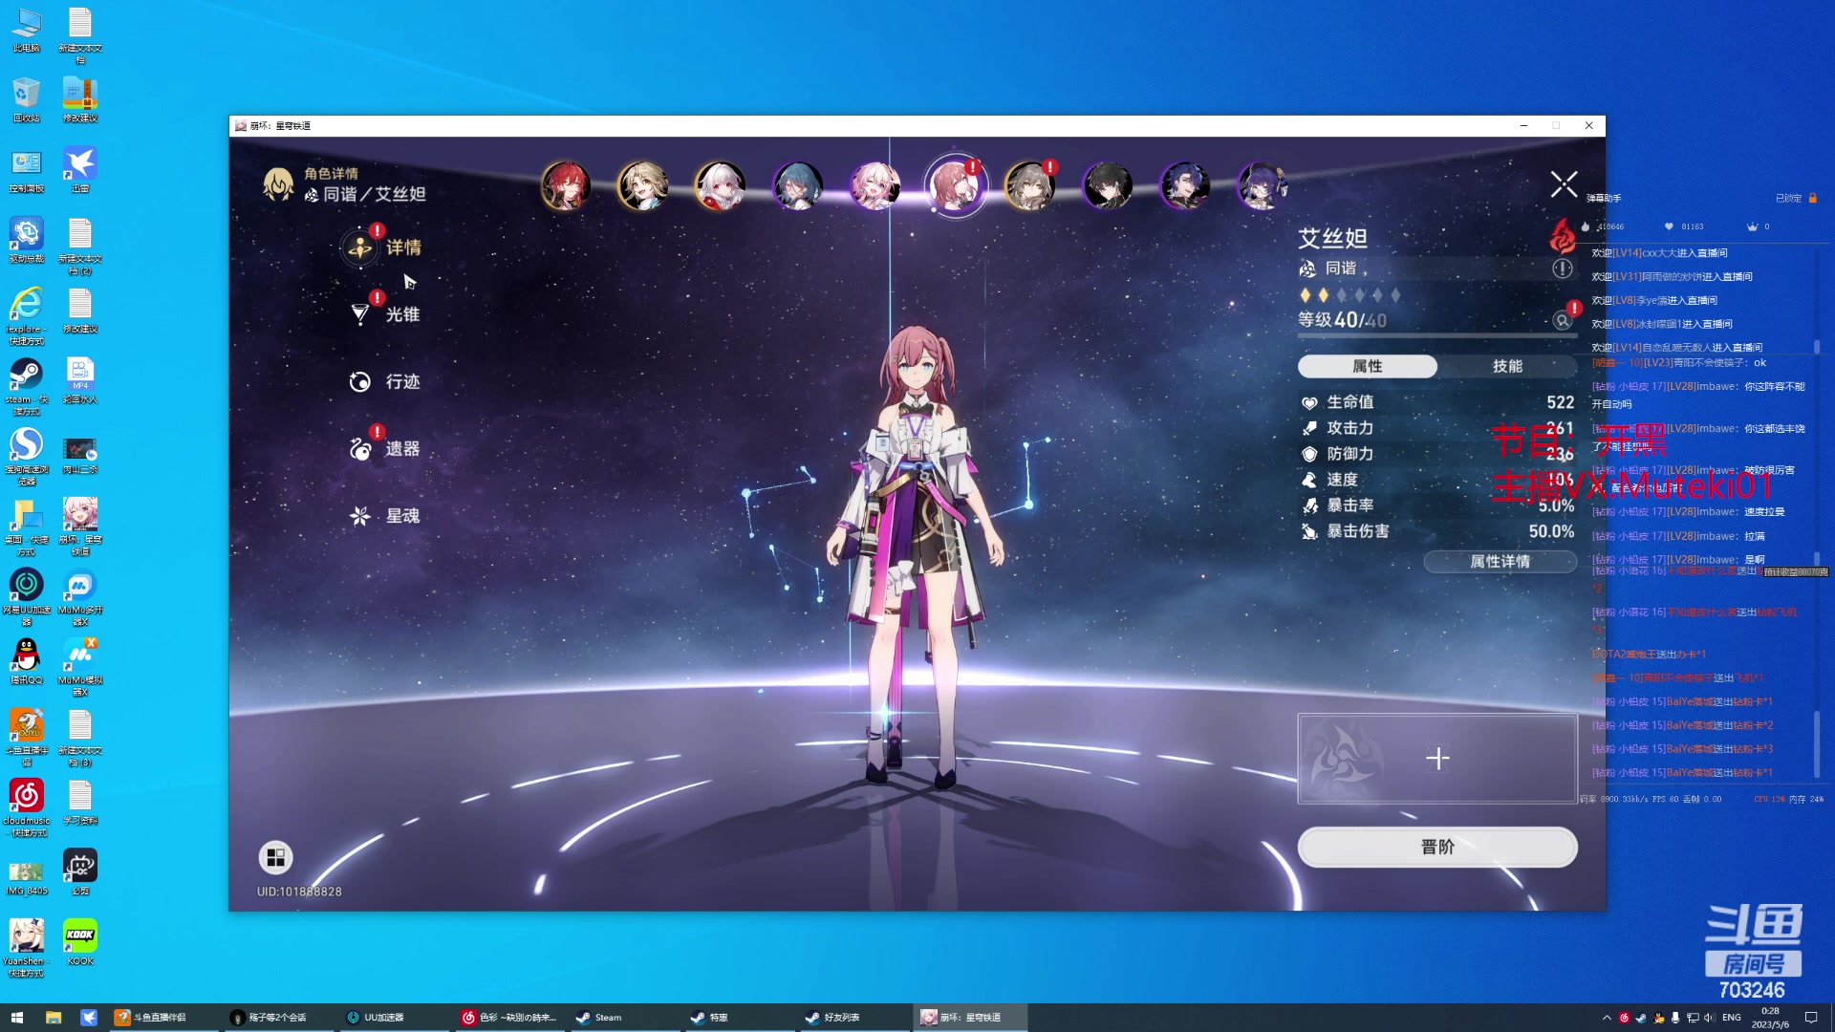Open the Internet Explorer desktop shortcut
The height and width of the screenshot is (1032, 1835).
(27, 315)
